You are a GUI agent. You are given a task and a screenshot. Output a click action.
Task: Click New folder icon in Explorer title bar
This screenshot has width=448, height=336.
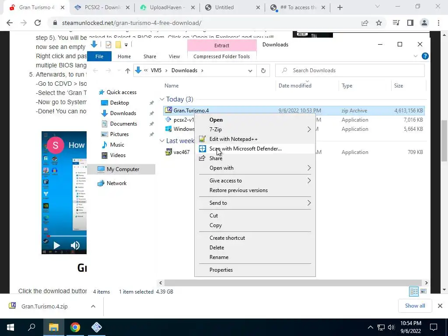coord(118,45)
